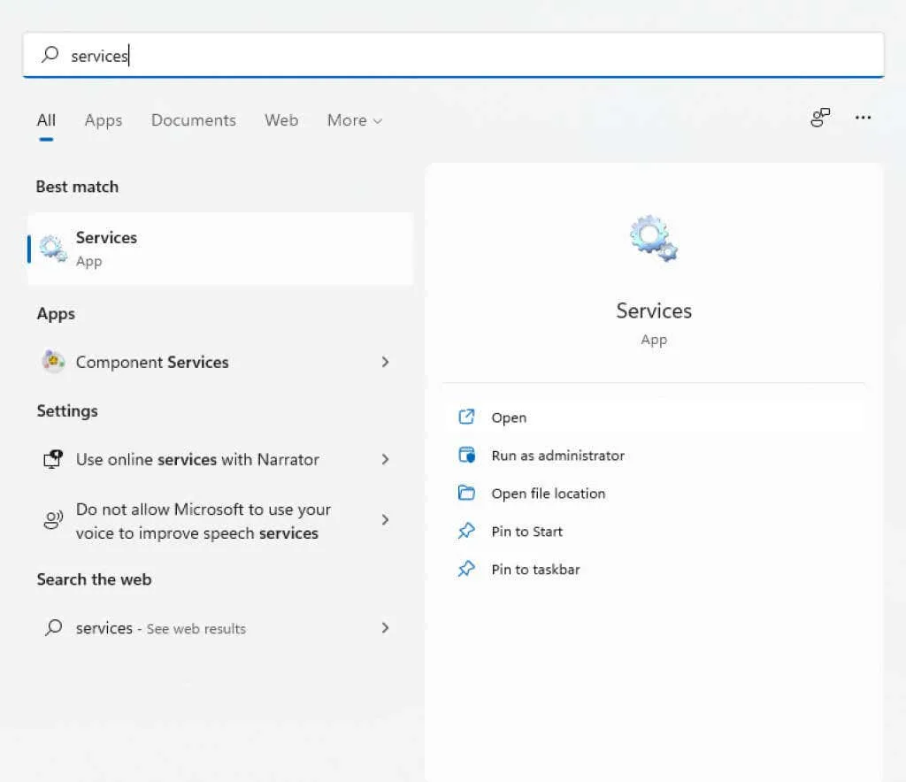This screenshot has height=782, width=906.
Task: Expand the More filter dropdown
Action: [x=354, y=120]
